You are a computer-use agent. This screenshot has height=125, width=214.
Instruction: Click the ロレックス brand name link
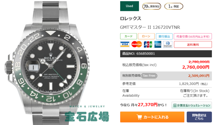click(131, 18)
